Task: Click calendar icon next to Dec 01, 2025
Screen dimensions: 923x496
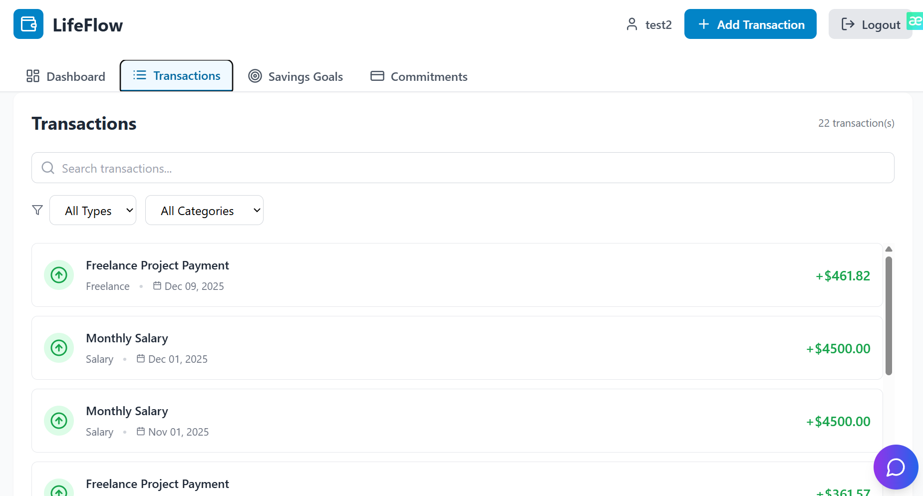Action: click(141, 358)
